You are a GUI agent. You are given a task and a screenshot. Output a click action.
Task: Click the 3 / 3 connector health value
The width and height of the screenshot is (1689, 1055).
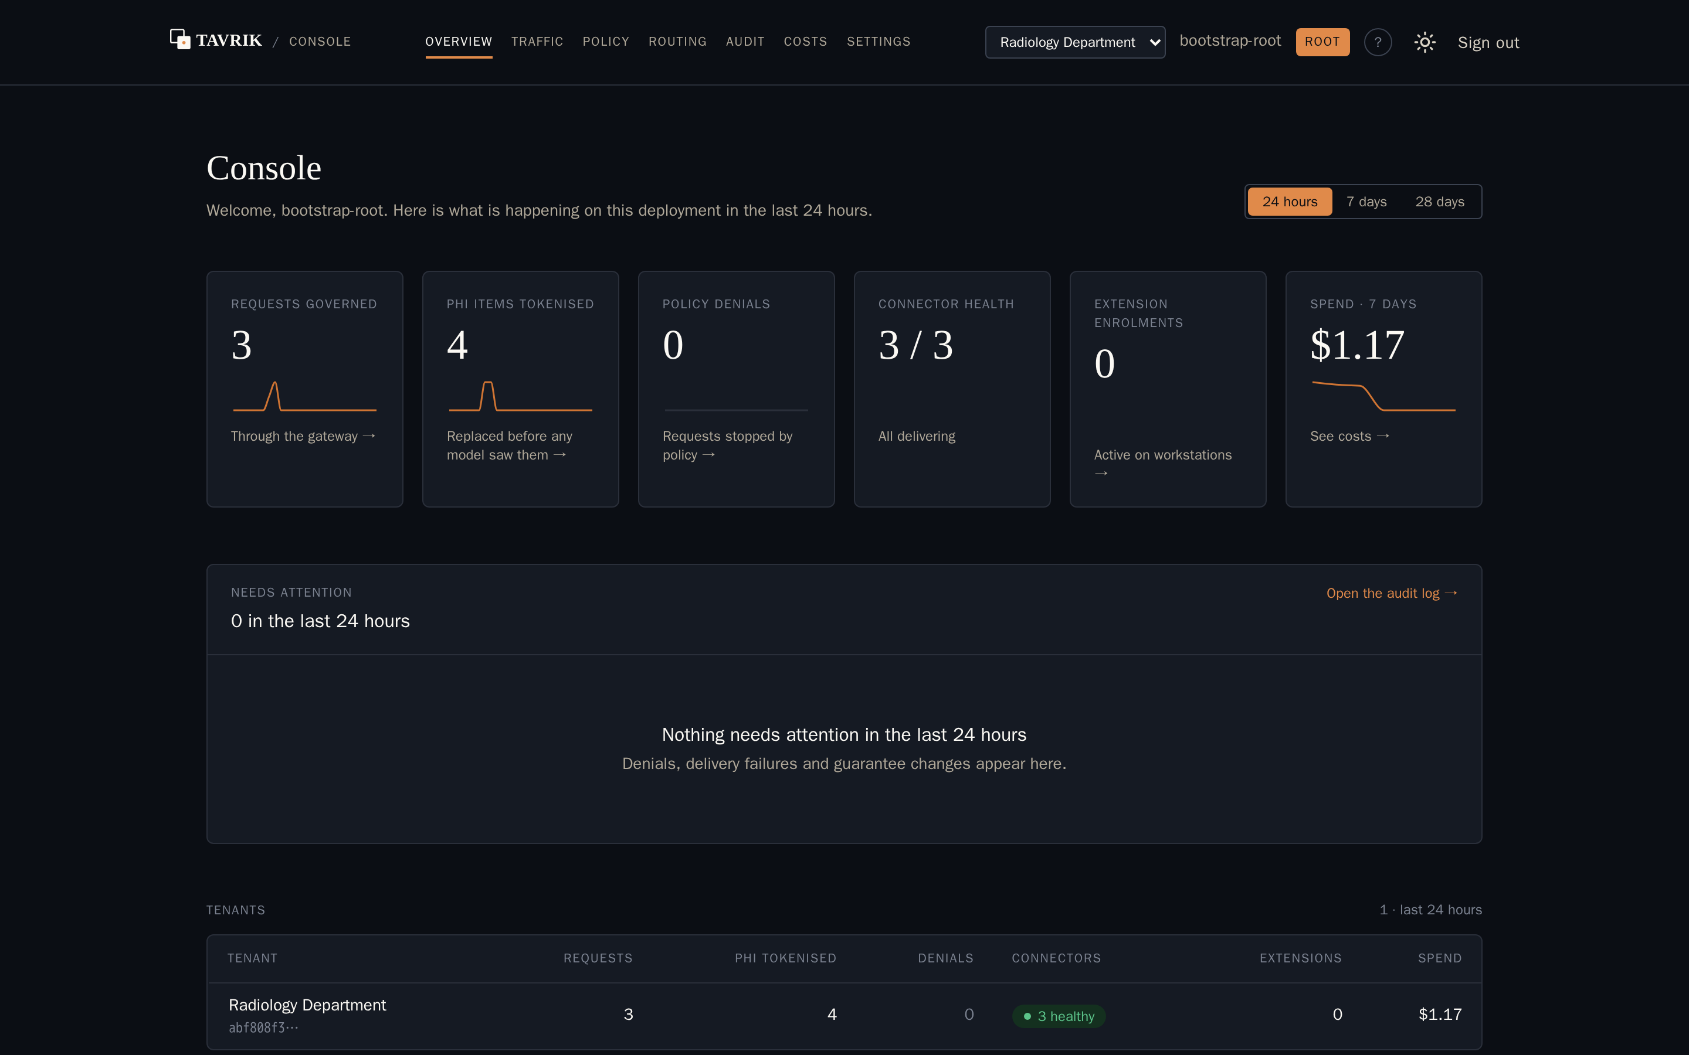click(x=915, y=345)
